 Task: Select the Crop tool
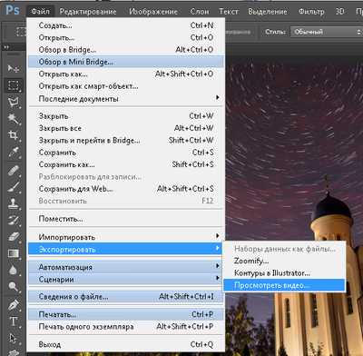point(14,135)
